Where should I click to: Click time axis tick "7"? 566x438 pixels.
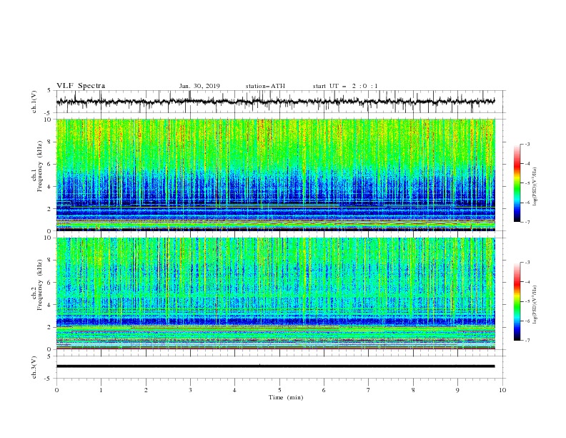pos(369,390)
